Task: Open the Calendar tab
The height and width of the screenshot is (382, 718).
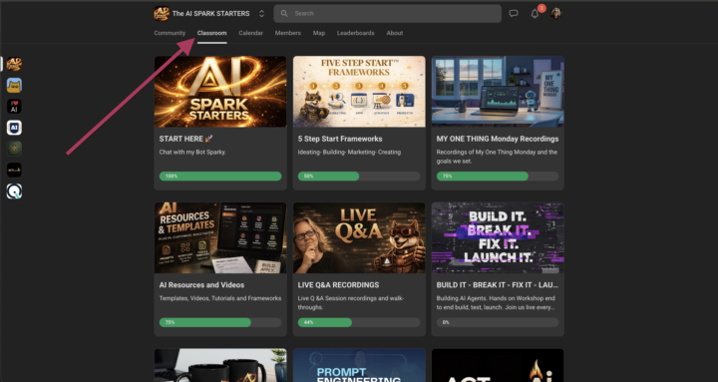Action: point(251,33)
